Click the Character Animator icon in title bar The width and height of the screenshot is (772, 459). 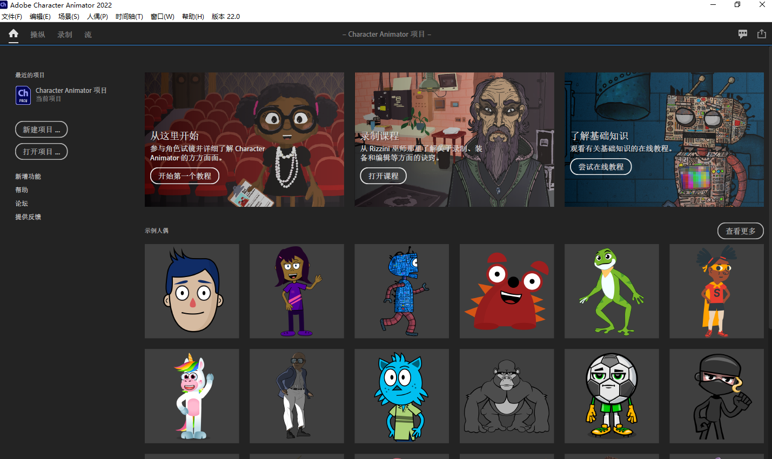5,5
